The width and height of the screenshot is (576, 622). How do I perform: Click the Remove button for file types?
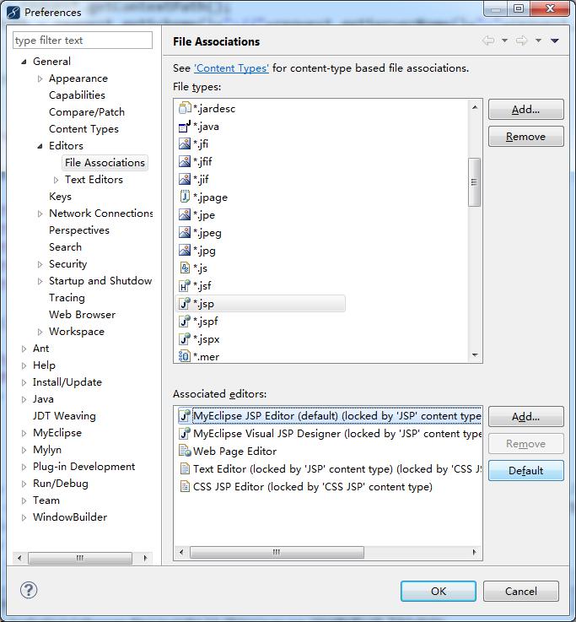[525, 137]
